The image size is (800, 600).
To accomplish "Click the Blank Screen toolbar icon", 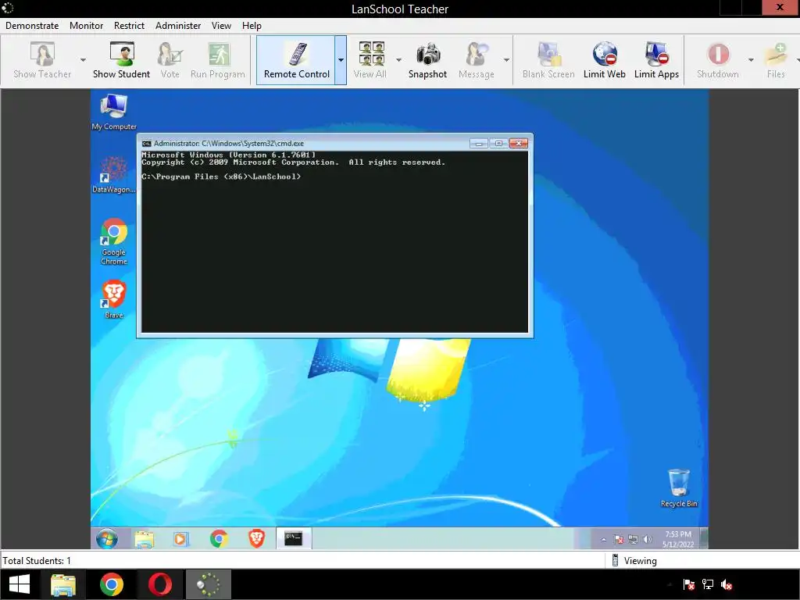I will coord(548,60).
